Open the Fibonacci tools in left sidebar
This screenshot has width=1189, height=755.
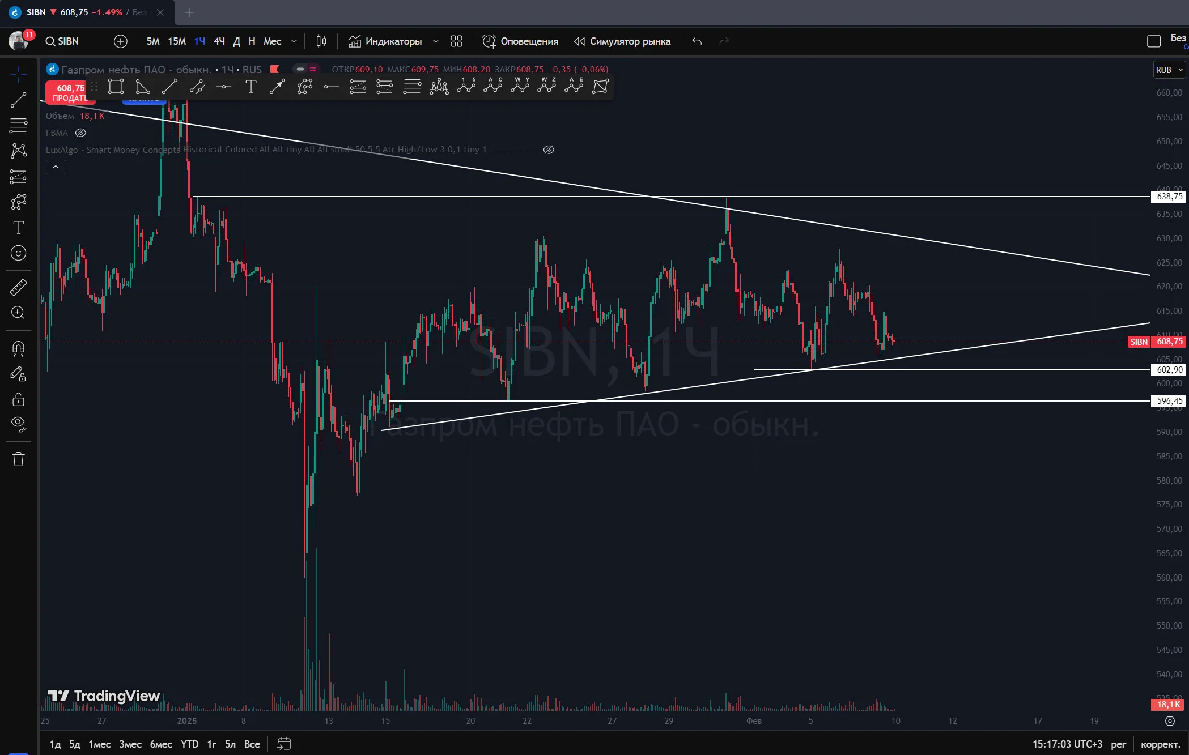[x=18, y=125]
